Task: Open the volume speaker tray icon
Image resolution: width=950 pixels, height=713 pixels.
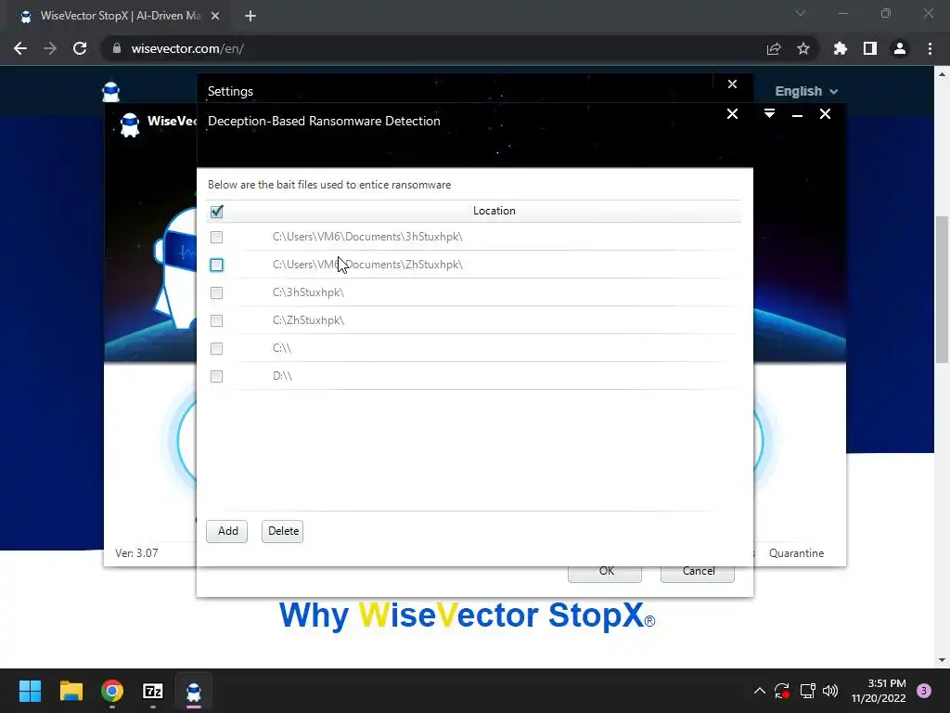Action: (830, 691)
